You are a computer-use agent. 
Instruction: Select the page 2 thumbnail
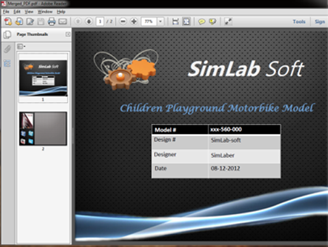coord(43,129)
